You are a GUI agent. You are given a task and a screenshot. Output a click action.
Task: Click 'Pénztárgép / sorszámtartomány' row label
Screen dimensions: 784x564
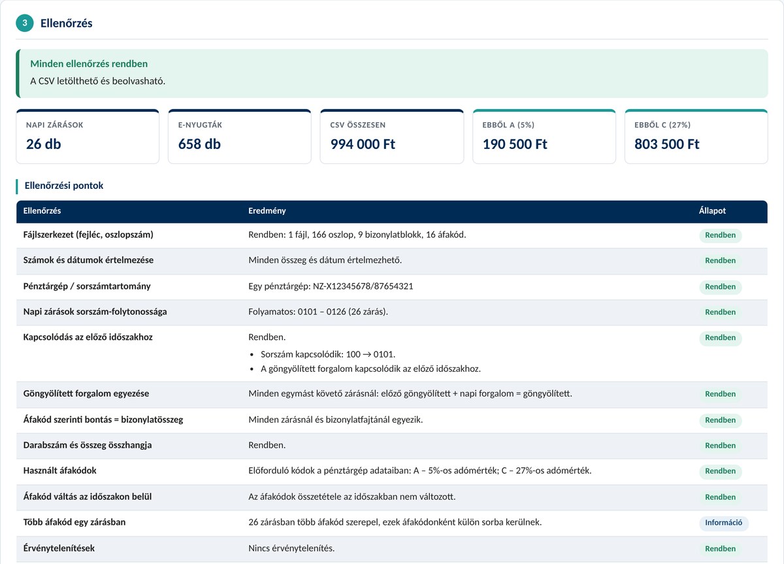[86, 286]
